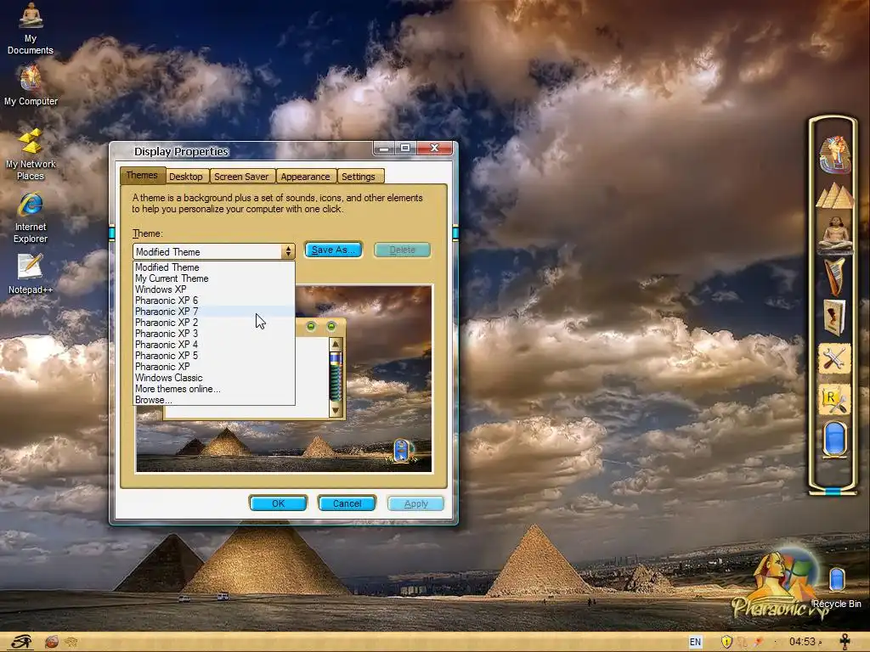This screenshot has height=652, width=870.
Task: Click the Apply button
Action: click(x=416, y=503)
